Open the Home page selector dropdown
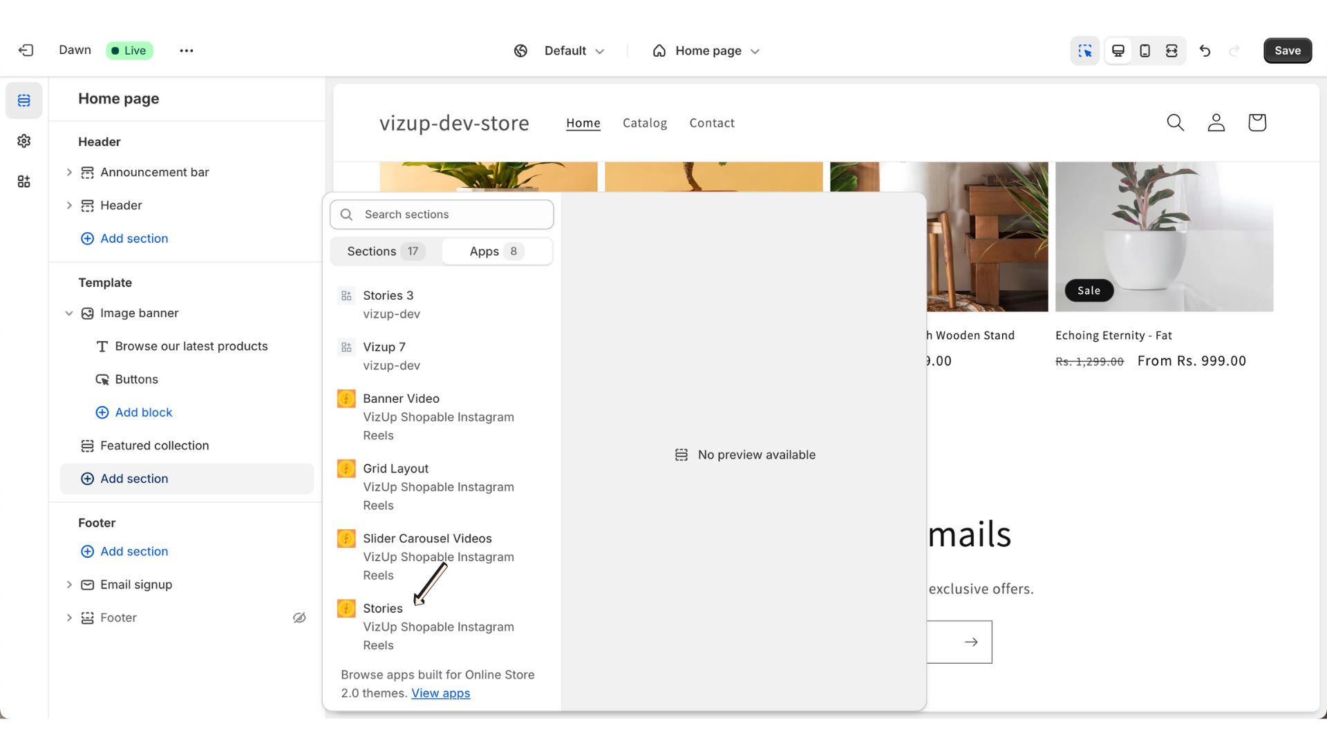1327x746 pixels. pyautogui.click(x=706, y=50)
